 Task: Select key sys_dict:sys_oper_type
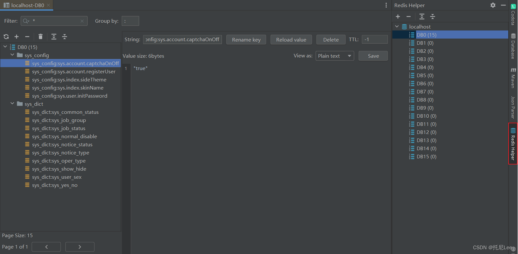click(59, 161)
